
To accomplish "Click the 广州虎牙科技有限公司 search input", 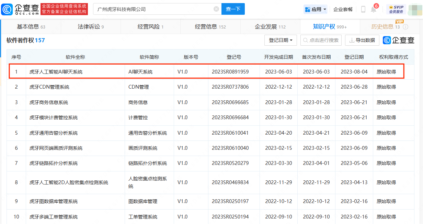I will pos(153,9).
